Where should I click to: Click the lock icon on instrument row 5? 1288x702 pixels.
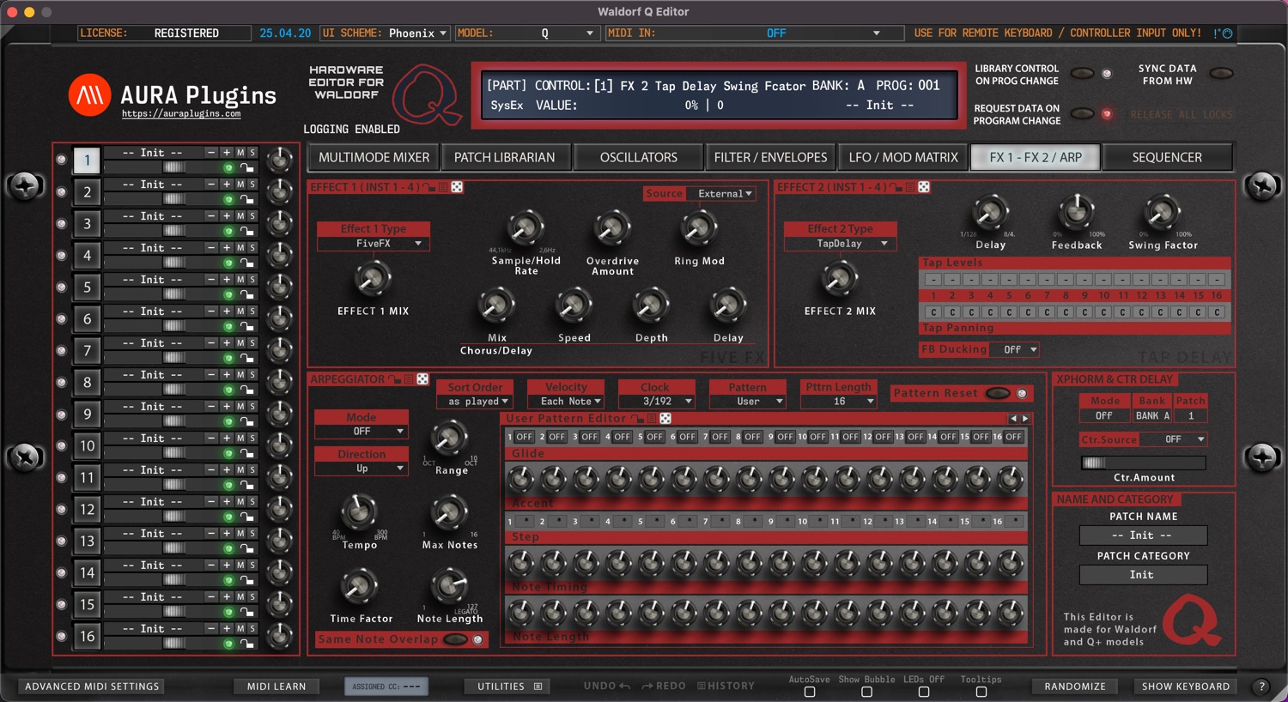[x=246, y=295]
